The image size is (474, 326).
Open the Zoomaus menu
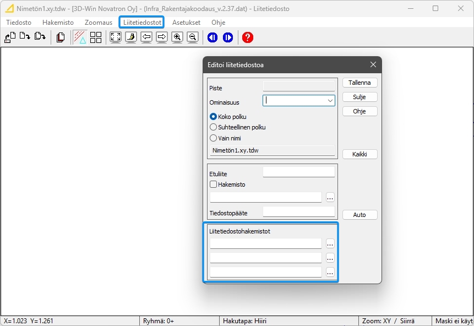click(x=99, y=23)
